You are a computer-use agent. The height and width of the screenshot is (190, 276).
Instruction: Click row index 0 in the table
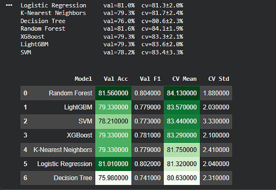click(25, 93)
